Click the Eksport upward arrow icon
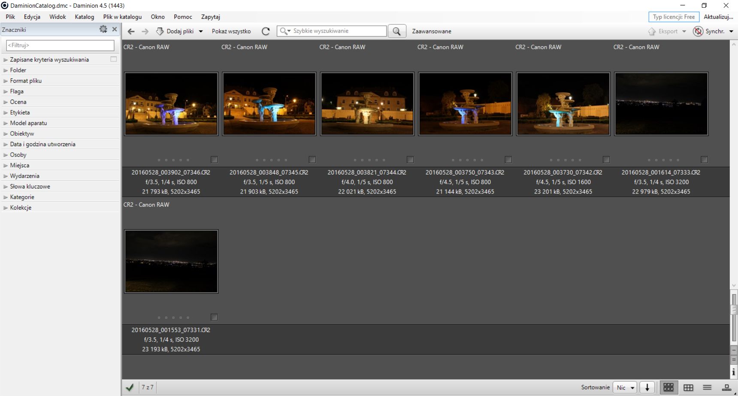Viewport: 738px width, 396px height. (652, 31)
